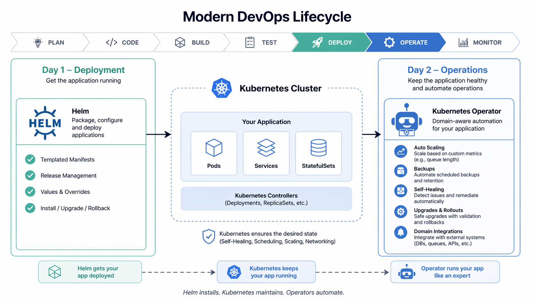Screen dimensions: 535x301
Task: Click the Values & Overrides check mark
Action: pos(30,192)
